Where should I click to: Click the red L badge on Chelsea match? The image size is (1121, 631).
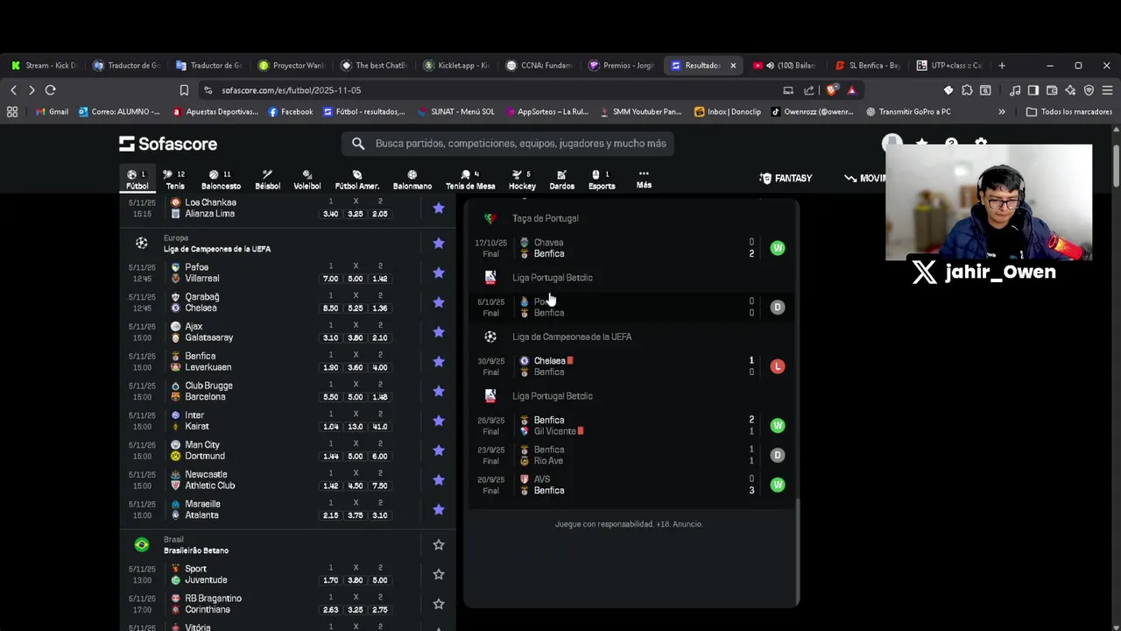[777, 366]
